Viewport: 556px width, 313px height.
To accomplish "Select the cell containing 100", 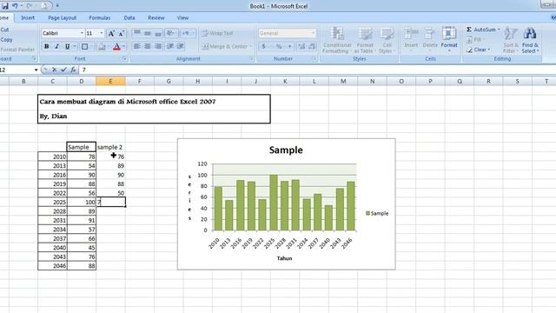I will pos(81,202).
